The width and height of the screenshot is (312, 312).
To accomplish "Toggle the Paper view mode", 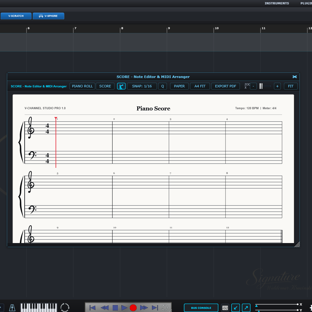I will point(179,86).
